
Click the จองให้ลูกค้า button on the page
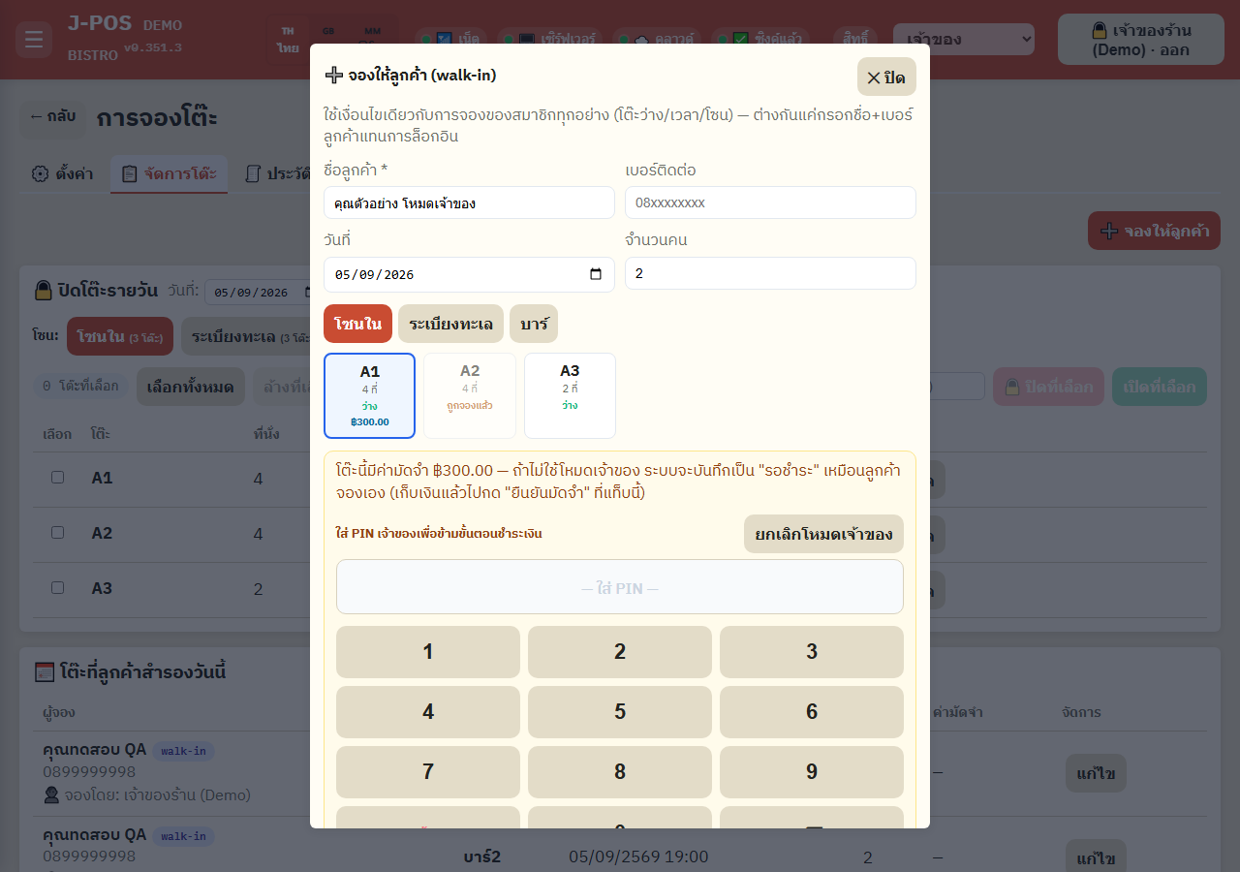pyautogui.click(x=1154, y=231)
